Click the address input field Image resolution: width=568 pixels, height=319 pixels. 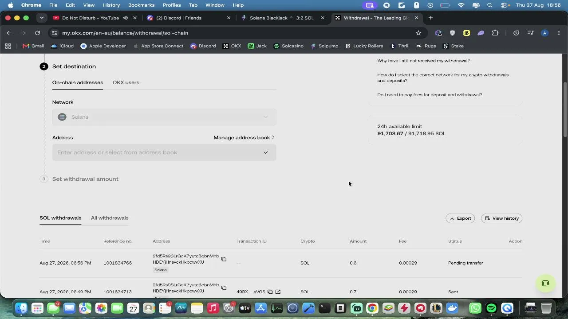click(x=164, y=152)
